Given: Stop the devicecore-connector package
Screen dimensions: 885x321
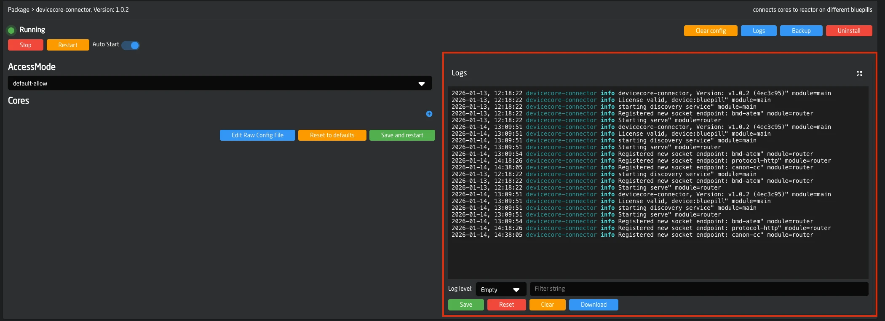Looking at the screenshot, I should (26, 45).
